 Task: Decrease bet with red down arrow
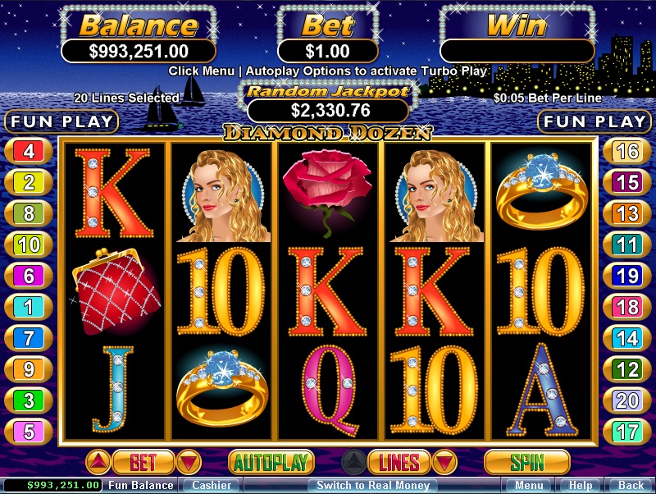(x=189, y=462)
